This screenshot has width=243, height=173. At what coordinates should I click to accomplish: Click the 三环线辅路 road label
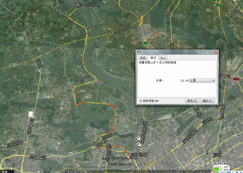(x=190, y=137)
